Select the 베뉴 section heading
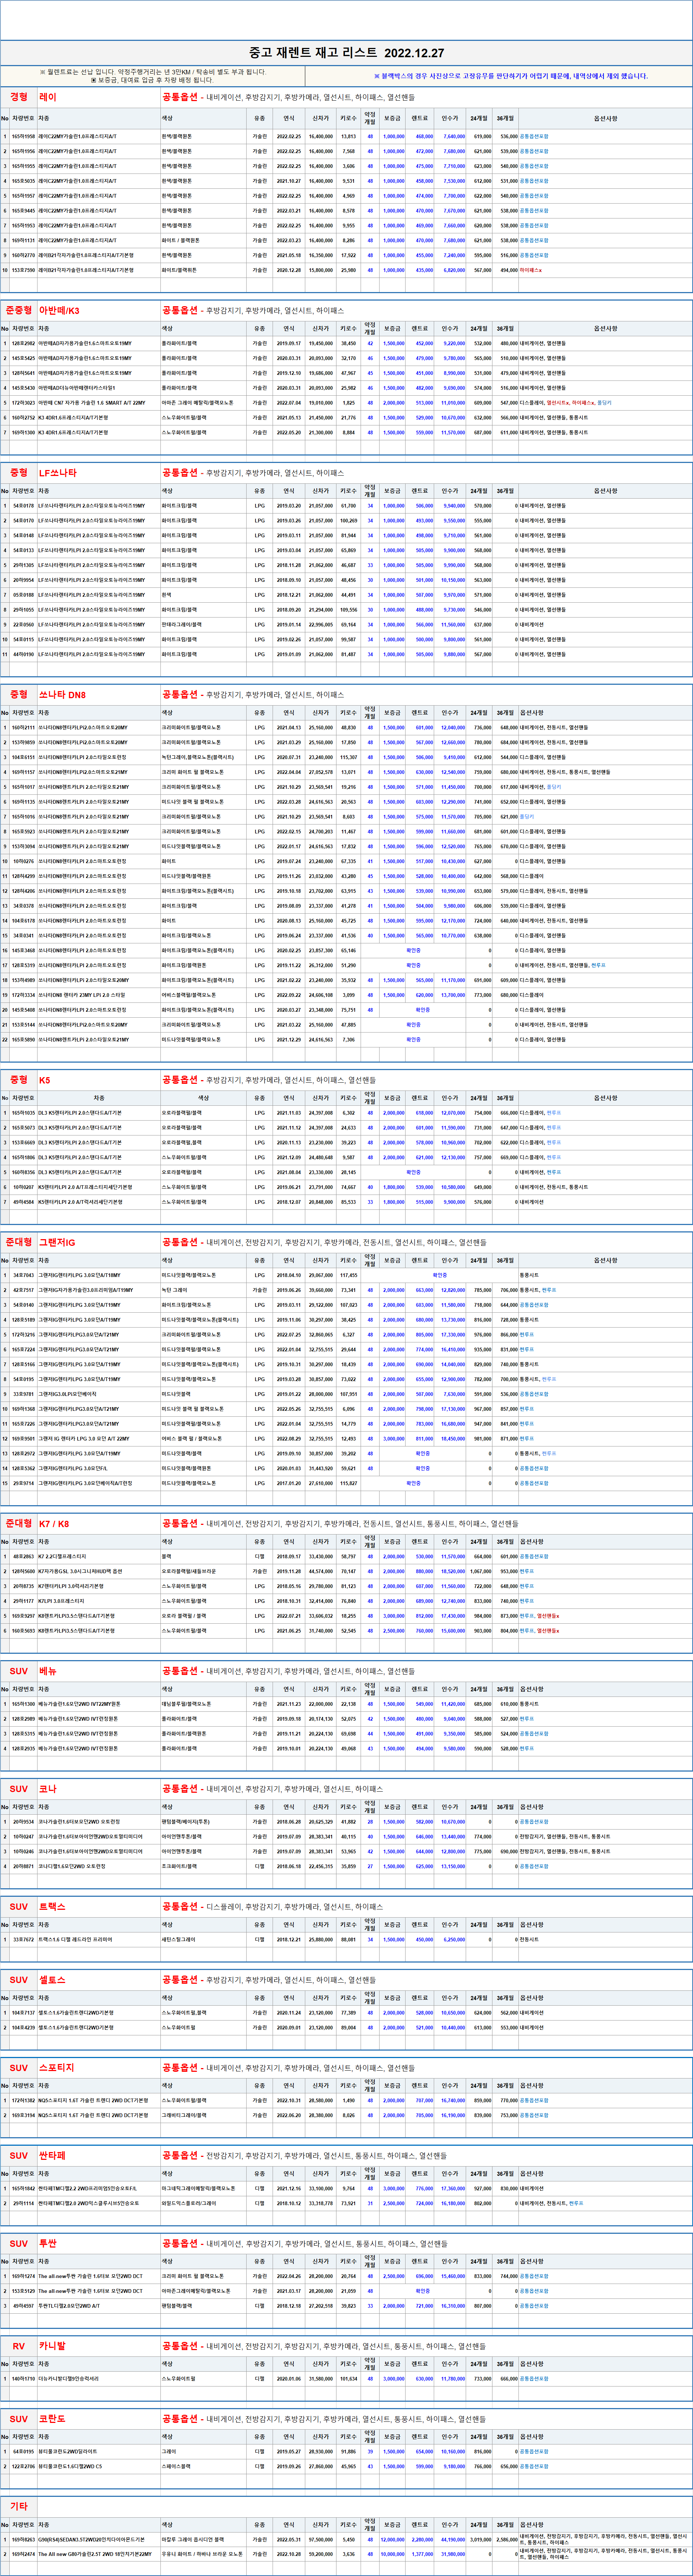The height and width of the screenshot is (2576, 693). point(48,1671)
